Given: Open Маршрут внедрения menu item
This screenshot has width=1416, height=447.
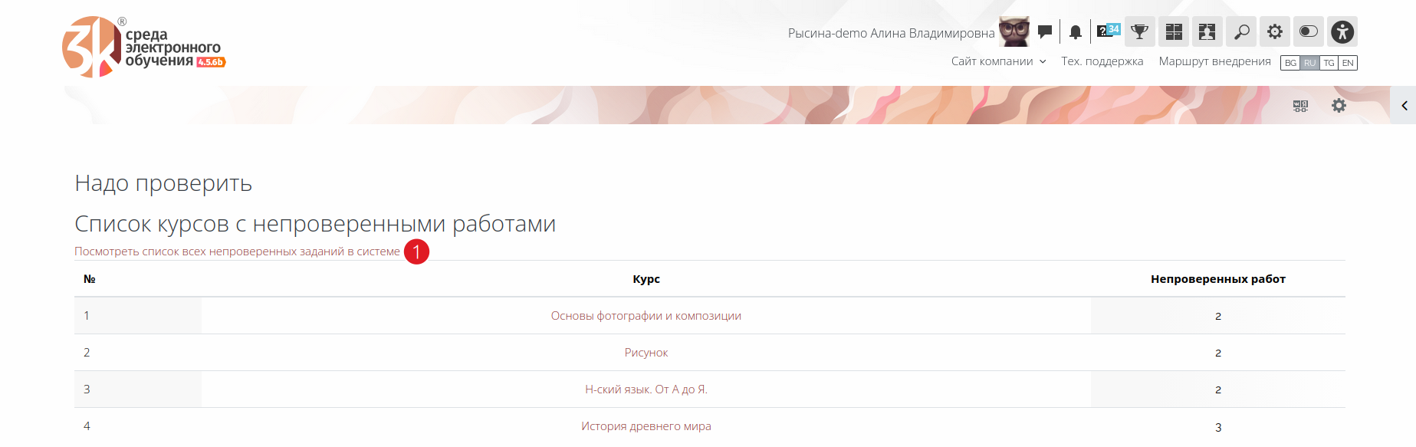Looking at the screenshot, I should pyautogui.click(x=1214, y=61).
